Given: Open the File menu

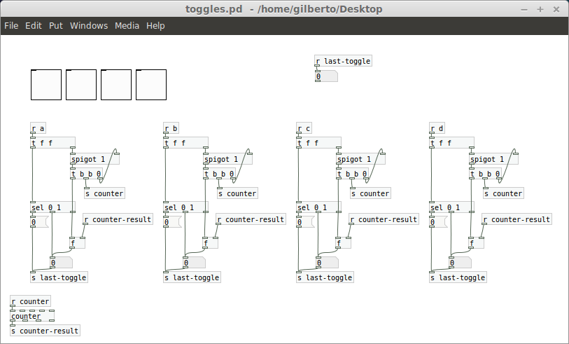Looking at the screenshot, I should tap(11, 25).
